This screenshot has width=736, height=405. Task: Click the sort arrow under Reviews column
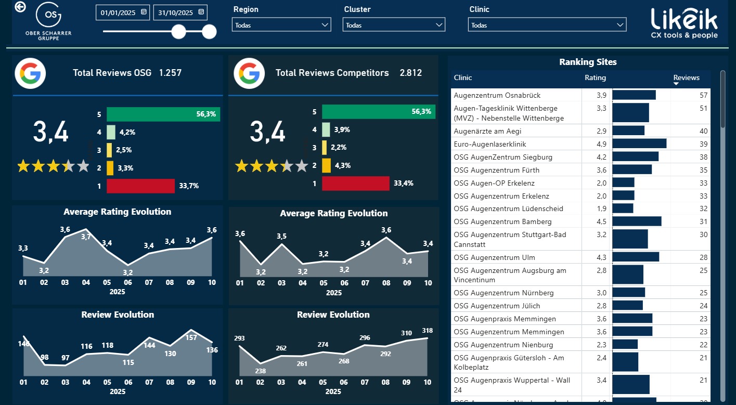676,84
